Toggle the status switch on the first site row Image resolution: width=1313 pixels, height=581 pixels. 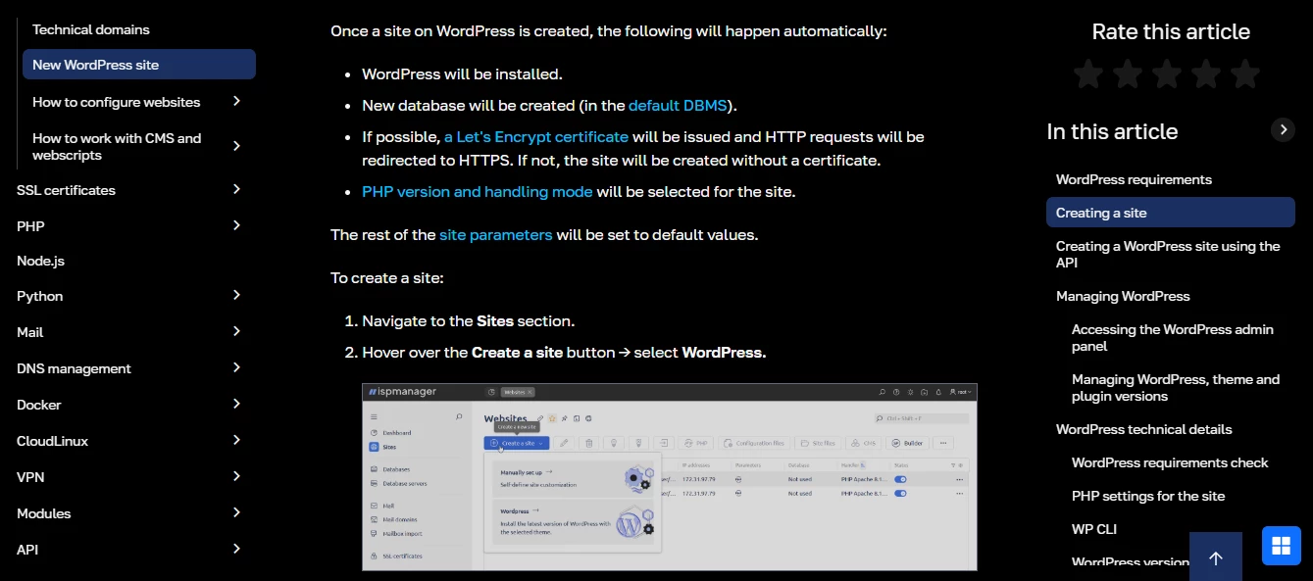pos(900,479)
